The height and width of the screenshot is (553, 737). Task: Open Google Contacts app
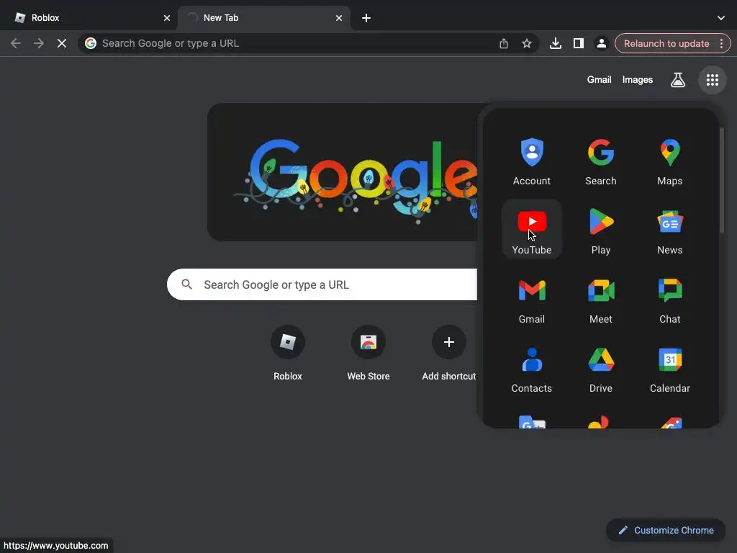[532, 367]
